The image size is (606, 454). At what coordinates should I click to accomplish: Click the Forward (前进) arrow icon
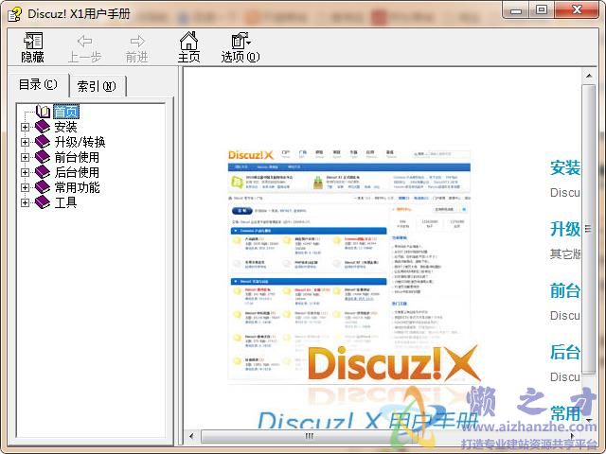click(136, 41)
